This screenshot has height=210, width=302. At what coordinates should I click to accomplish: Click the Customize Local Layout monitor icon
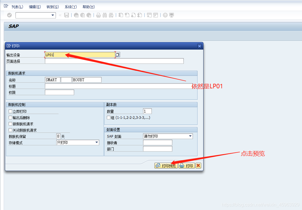tap(172, 15)
